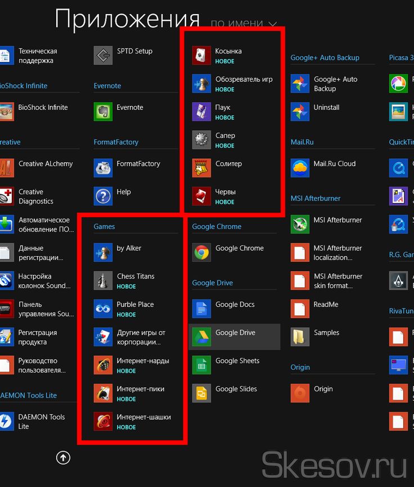The width and height of the screenshot is (414, 487).
Task: Select the MSI Afterburner group header
Action: tap(316, 198)
